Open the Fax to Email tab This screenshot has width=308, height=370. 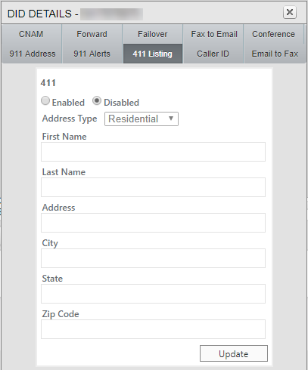[x=214, y=34]
